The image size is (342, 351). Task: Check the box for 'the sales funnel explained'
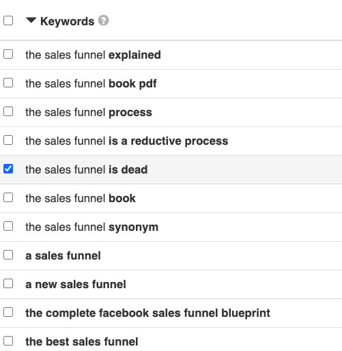[8, 55]
